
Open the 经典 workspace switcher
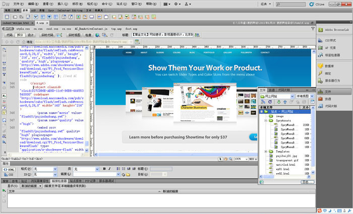(x=266, y=4)
